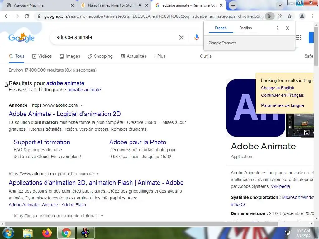Search original spelling adoabe animate link
Viewport: 319px width, 239px height.
pos(84,90)
